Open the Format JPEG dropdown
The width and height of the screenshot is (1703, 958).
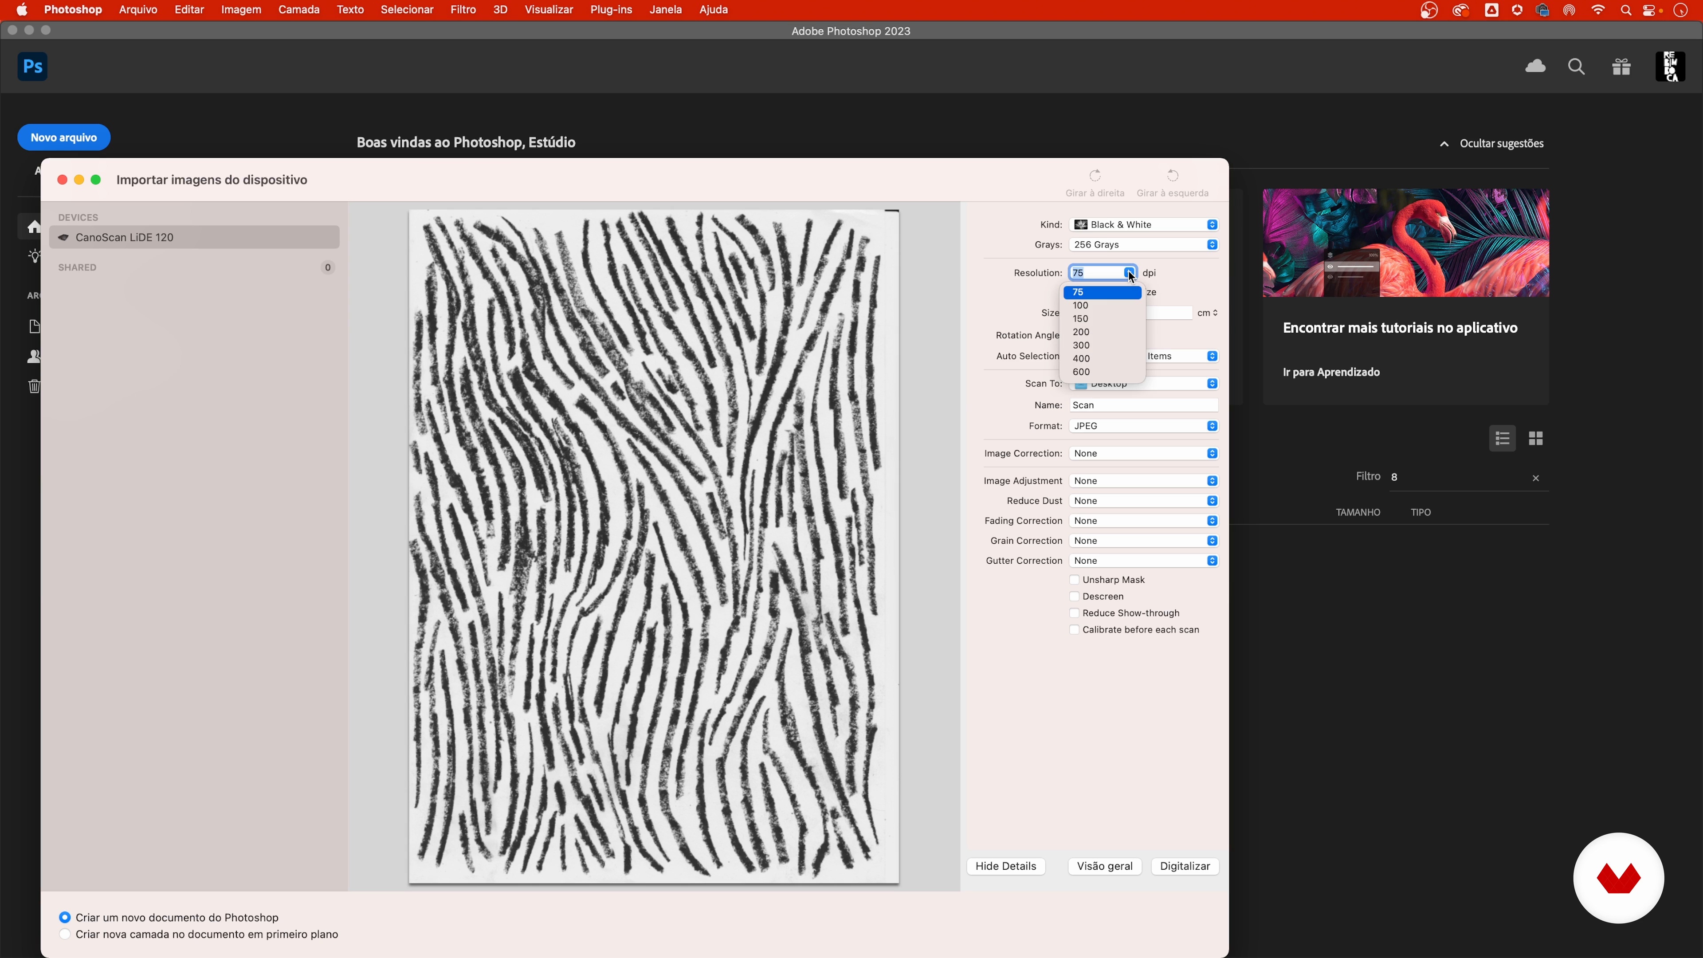pyautogui.click(x=1144, y=426)
